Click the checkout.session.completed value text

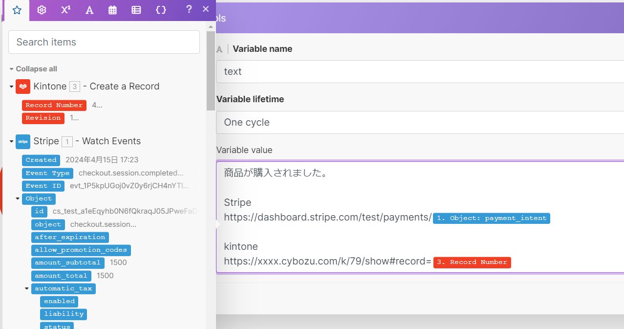(x=131, y=173)
